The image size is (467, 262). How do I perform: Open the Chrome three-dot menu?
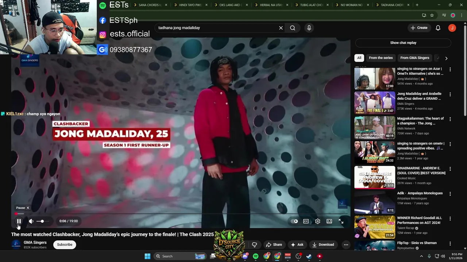(462, 15)
